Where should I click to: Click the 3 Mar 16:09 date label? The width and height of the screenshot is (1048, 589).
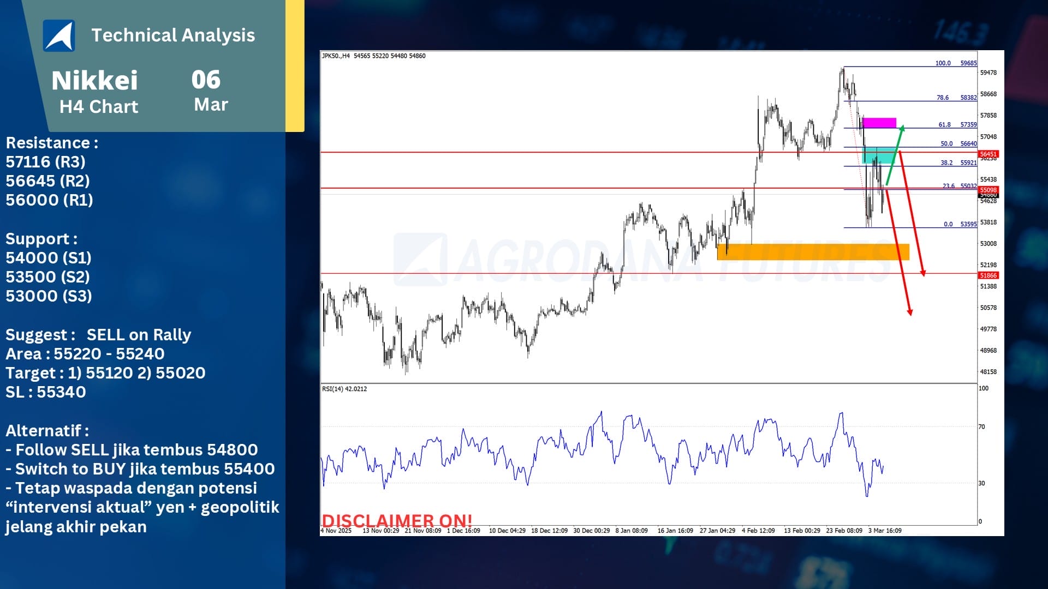coord(884,531)
